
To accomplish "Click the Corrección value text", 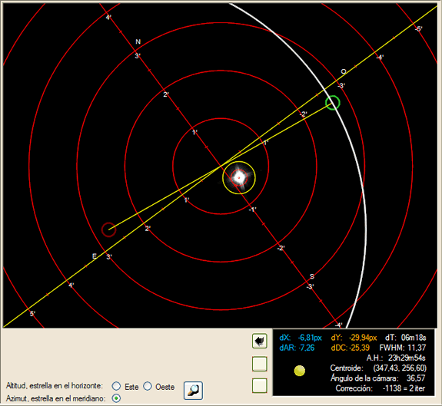I will click(x=404, y=388).
